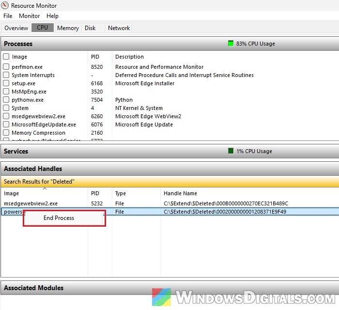The width and height of the screenshot is (339, 310).
Task: Go to the Network tab
Action: 119,28
